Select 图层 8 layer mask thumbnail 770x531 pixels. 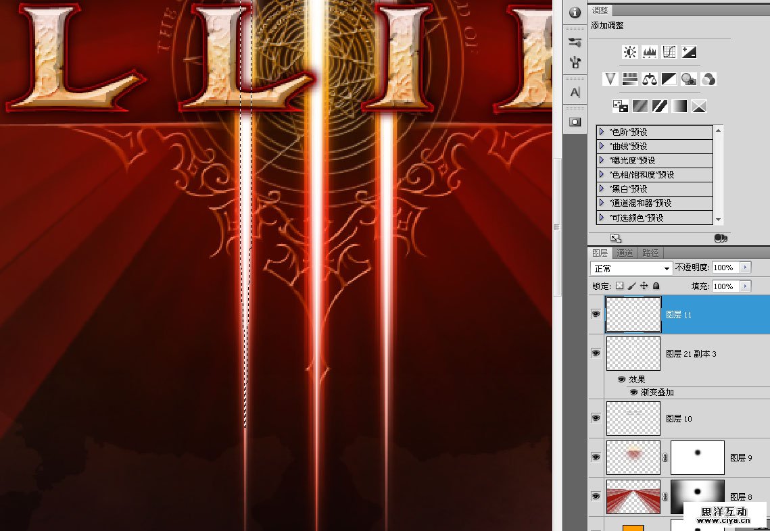tap(697, 497)
